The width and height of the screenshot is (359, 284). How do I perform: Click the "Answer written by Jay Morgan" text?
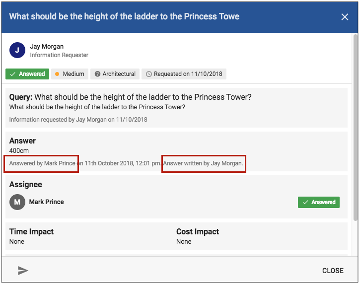click(x=204, y=163)
